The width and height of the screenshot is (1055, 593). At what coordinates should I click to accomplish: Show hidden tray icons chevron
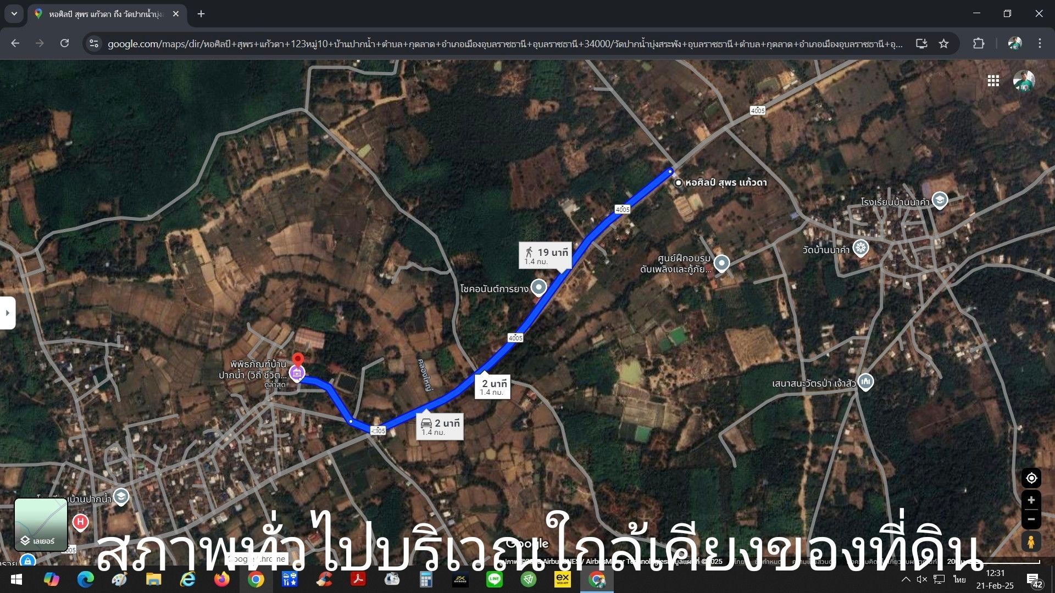pos(906,579)
